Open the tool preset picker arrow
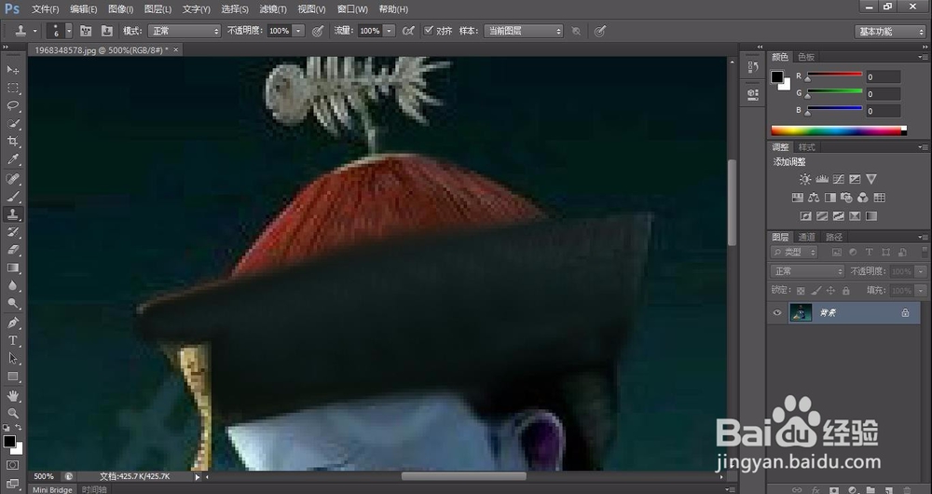 [x=35, y=31]
